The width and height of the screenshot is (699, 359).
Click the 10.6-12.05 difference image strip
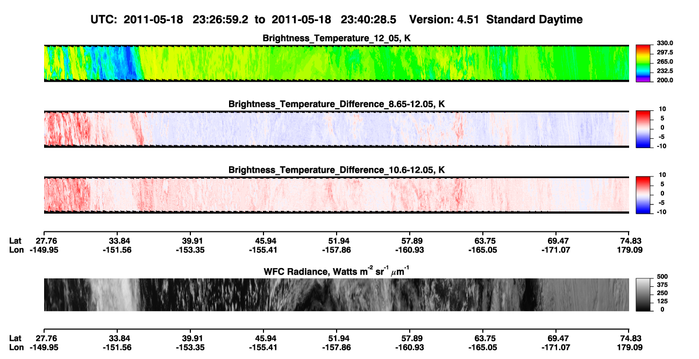337,195
